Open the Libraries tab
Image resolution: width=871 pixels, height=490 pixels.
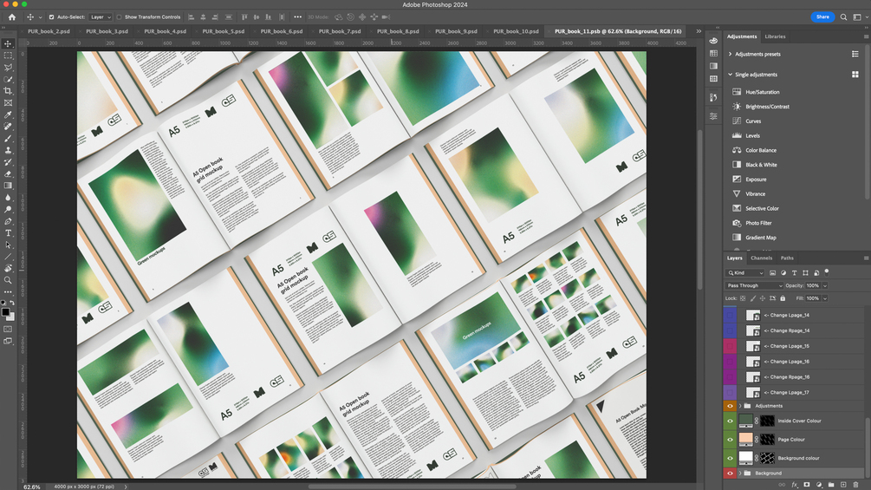(775, 36)
